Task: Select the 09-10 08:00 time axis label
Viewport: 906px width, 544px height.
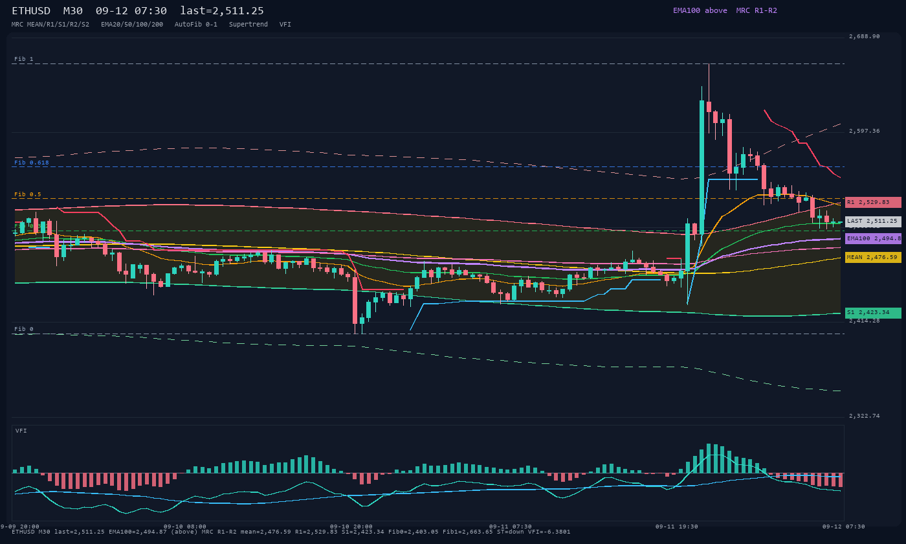Action: (x=185, y=527)
